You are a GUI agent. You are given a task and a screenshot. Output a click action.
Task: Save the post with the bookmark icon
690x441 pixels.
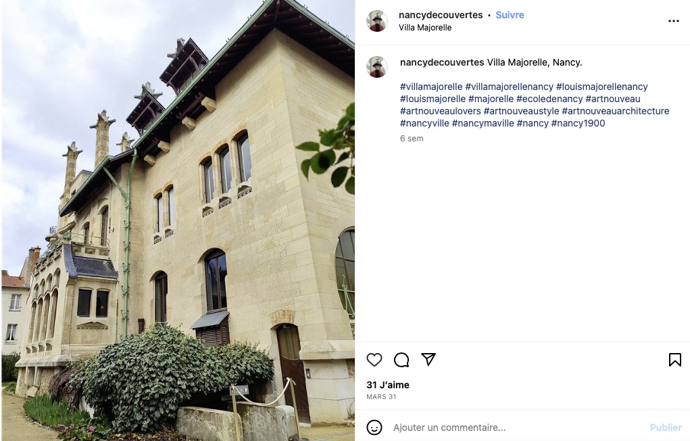[674, 360]
